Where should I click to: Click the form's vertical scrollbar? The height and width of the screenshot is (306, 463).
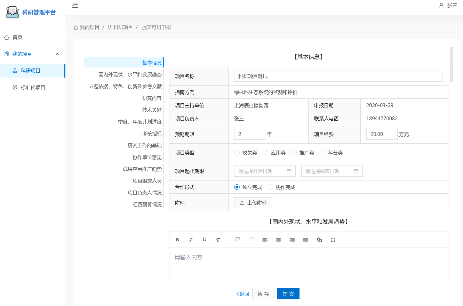[452, 64]
